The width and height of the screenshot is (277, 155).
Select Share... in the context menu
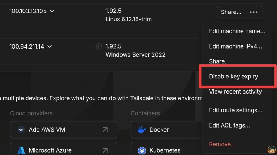(219, 61)
